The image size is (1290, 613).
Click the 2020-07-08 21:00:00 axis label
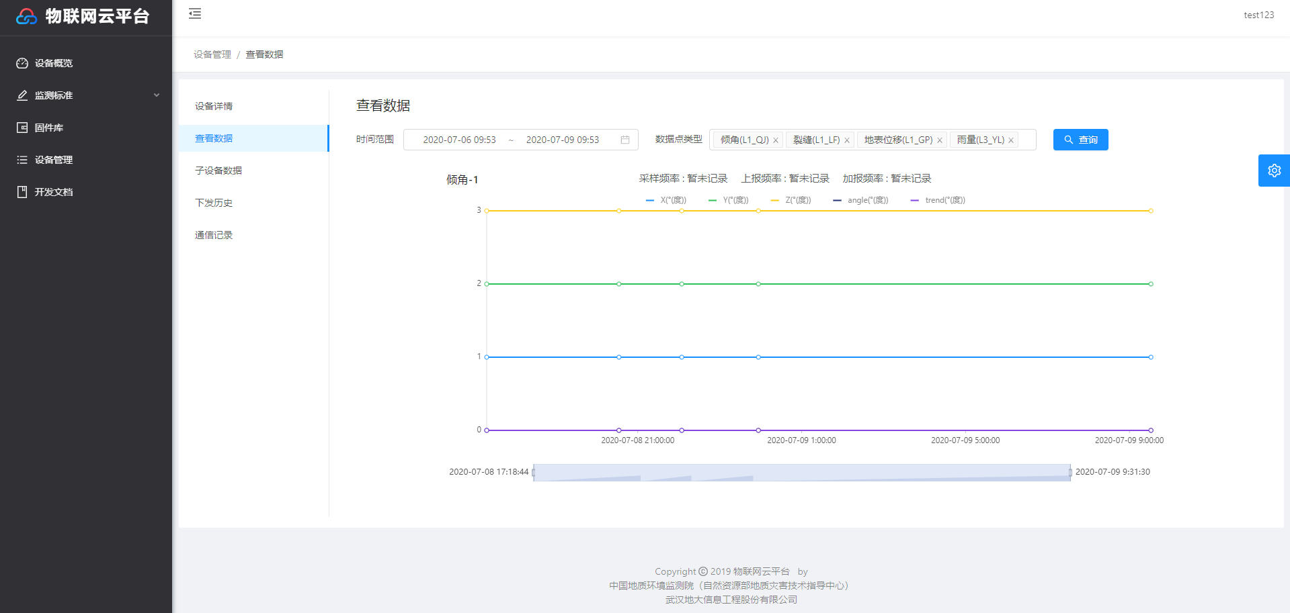tap(637, 440)
